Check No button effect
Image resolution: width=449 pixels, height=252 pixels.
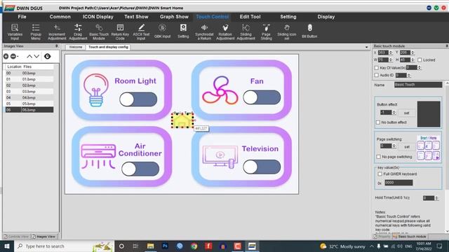pyautogui.click(x=378, y=122)
